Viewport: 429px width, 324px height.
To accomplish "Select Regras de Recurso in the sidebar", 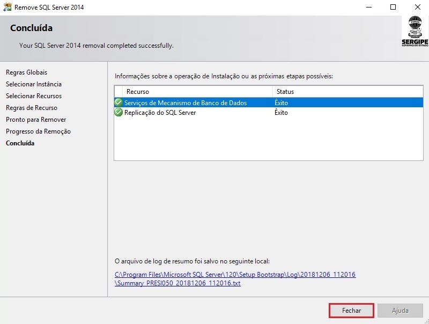I will [31, 108].
